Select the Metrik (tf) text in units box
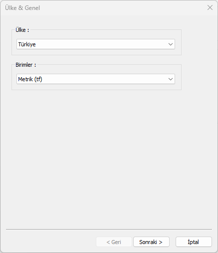The image size is (218, 253). pyautogui.click(x=30, y=79)
